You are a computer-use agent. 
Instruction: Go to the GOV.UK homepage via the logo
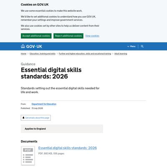(31, 46)
